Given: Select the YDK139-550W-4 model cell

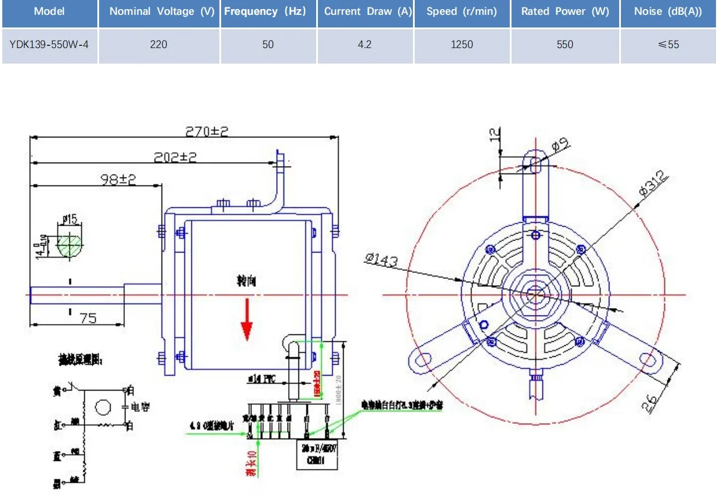Looking at the screenshot, I should (x=49, y=45).
